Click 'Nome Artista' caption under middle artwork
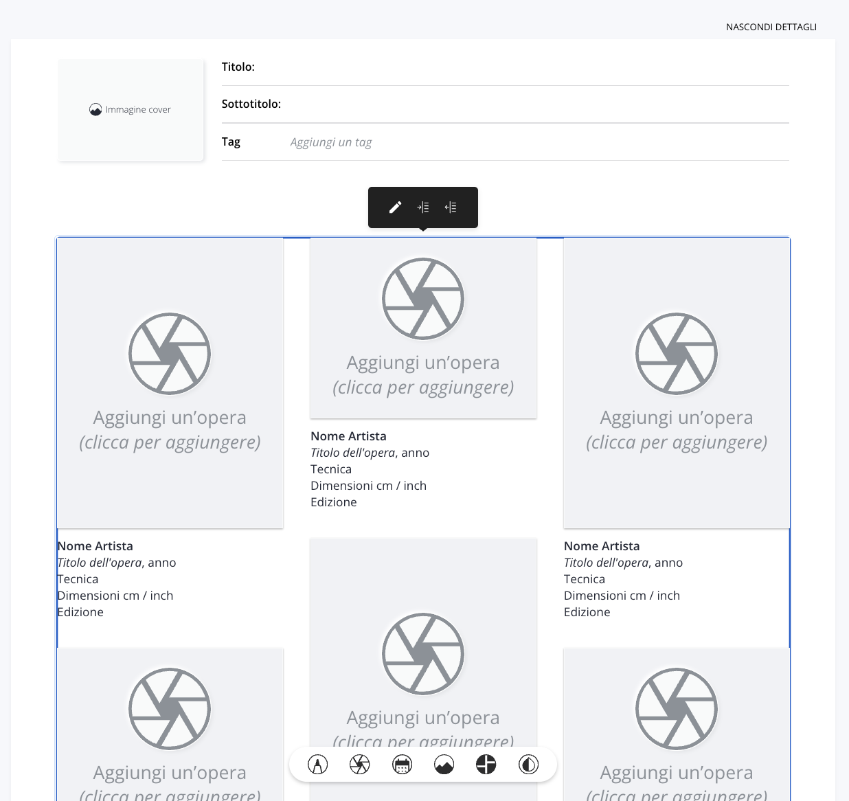849x801 pixels. (348, 436)
